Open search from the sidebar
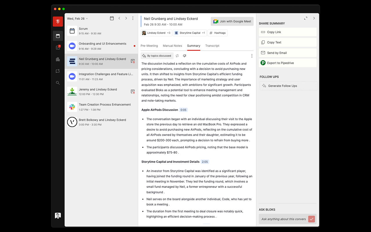Viewport: 371px width, 232px height. pos(58,83)
